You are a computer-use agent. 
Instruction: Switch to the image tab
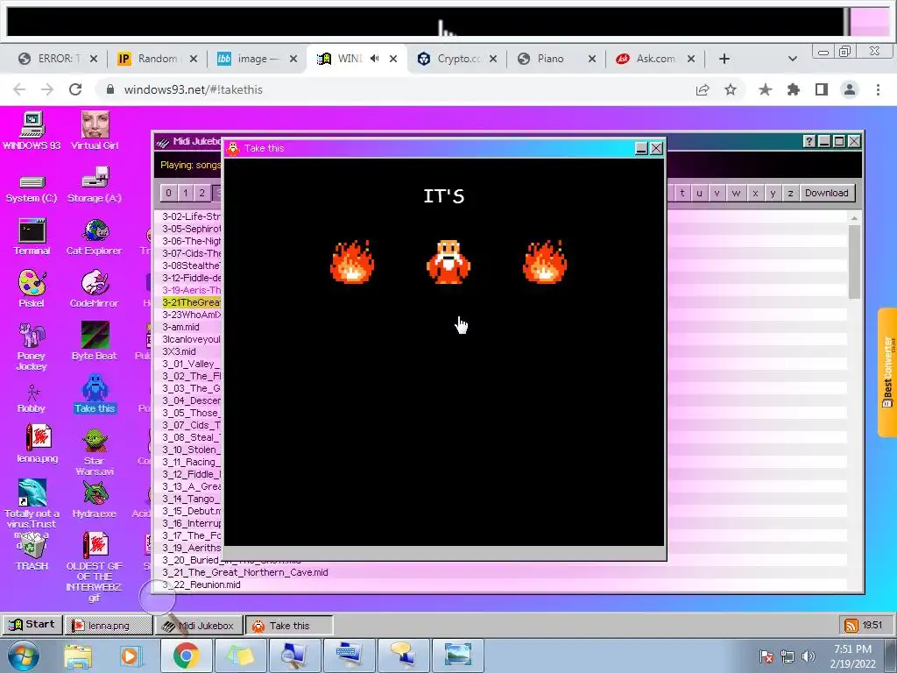[257, 59]
